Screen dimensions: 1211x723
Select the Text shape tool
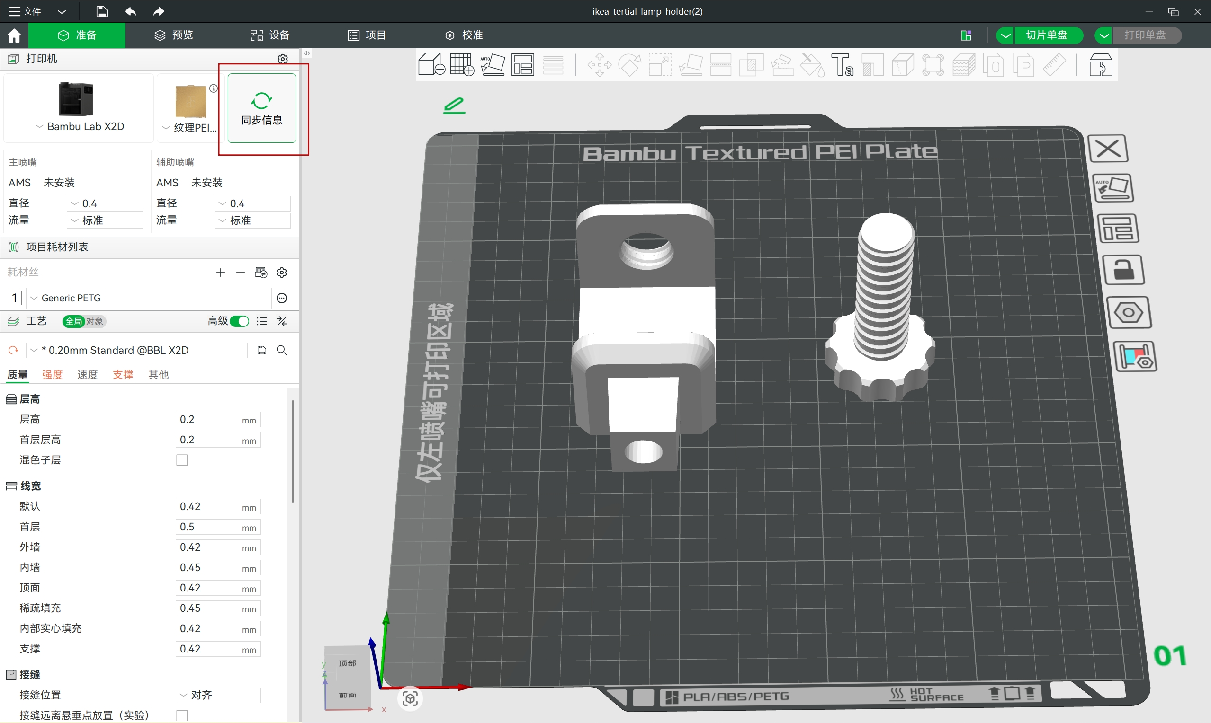click(x=842, y=65)
